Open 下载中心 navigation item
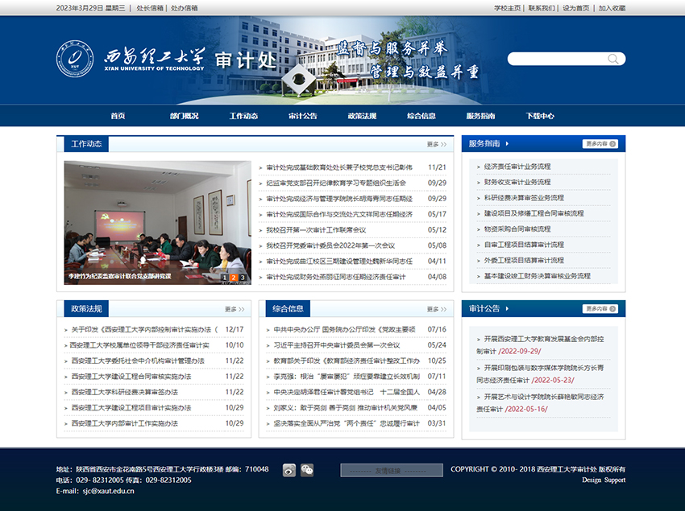Viewport: 685px width, 511px height. [540, 116]
